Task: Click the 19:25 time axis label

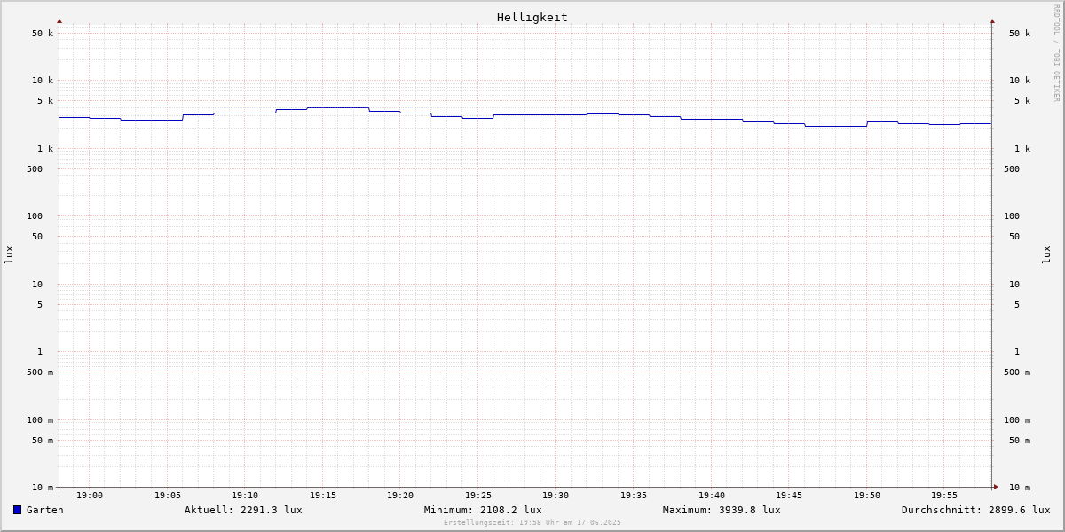Action: click(478, 496)
